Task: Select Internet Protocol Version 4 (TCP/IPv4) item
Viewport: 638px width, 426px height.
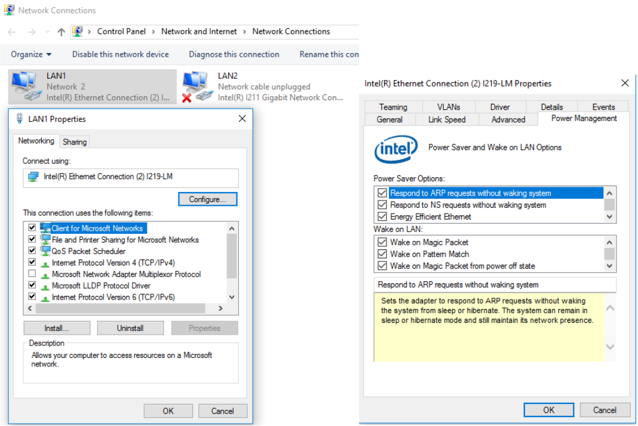Action: coord(113,263)
